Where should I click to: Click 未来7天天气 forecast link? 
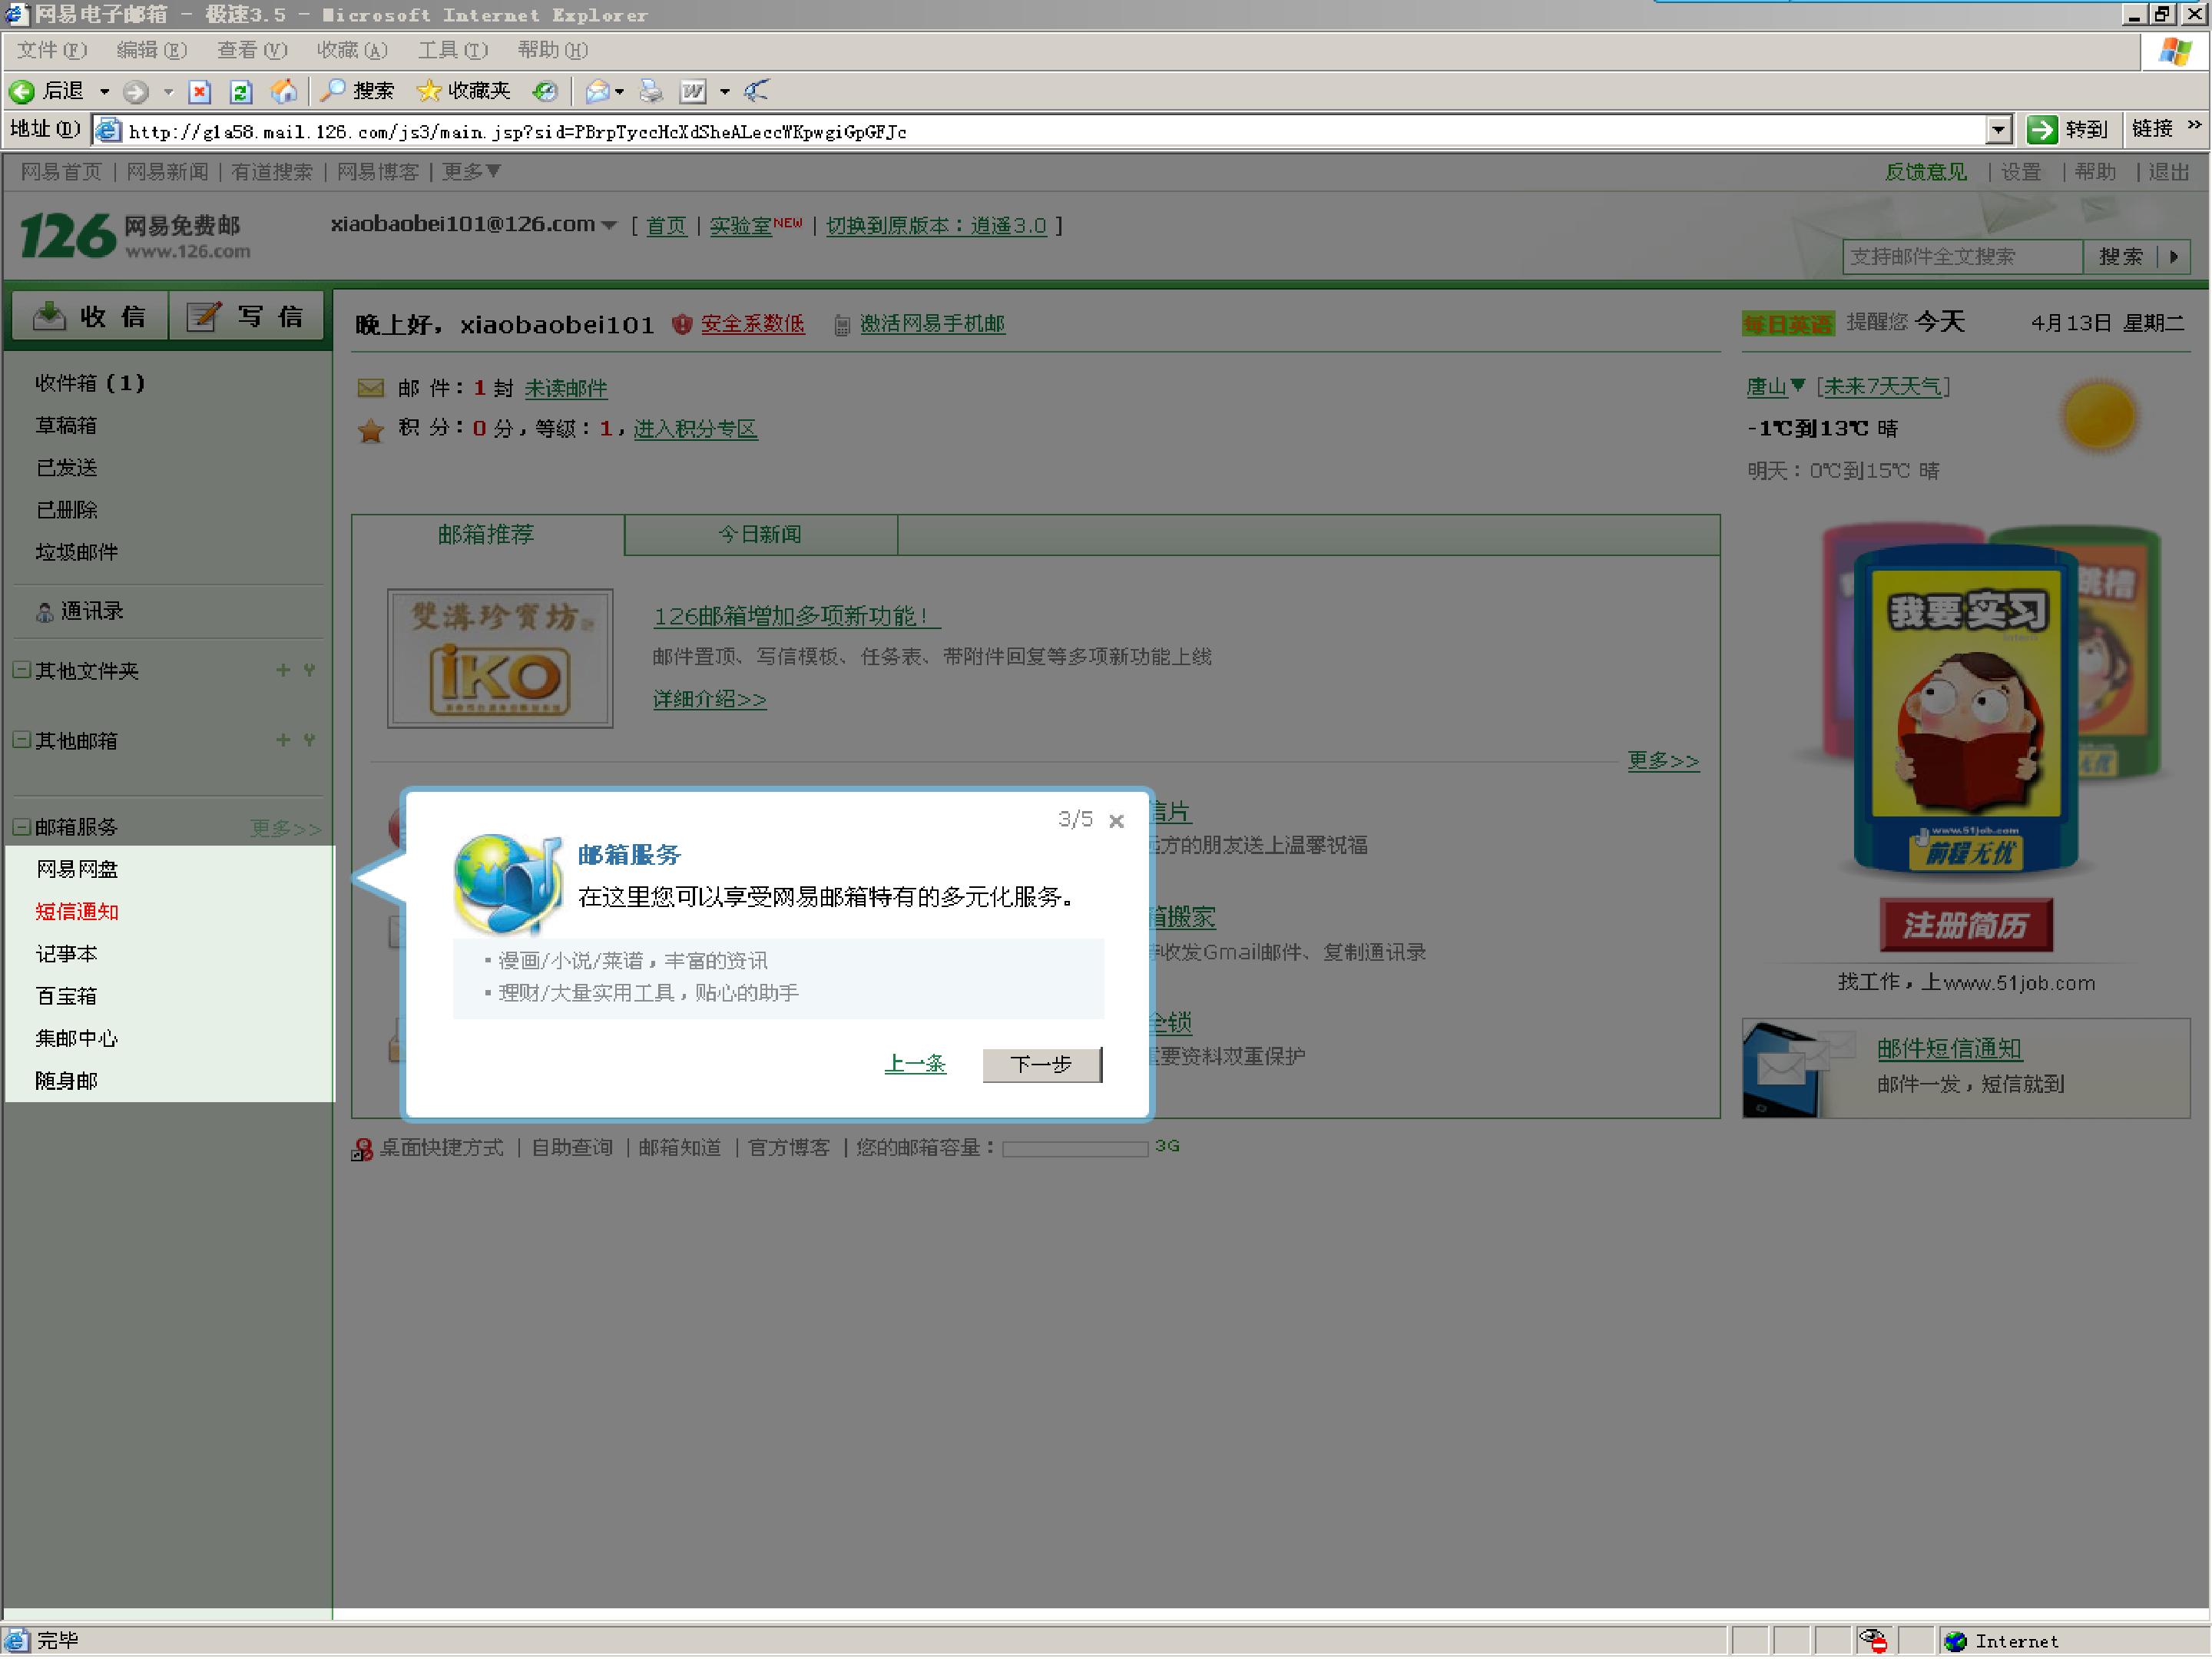[x=1883, y=386]
